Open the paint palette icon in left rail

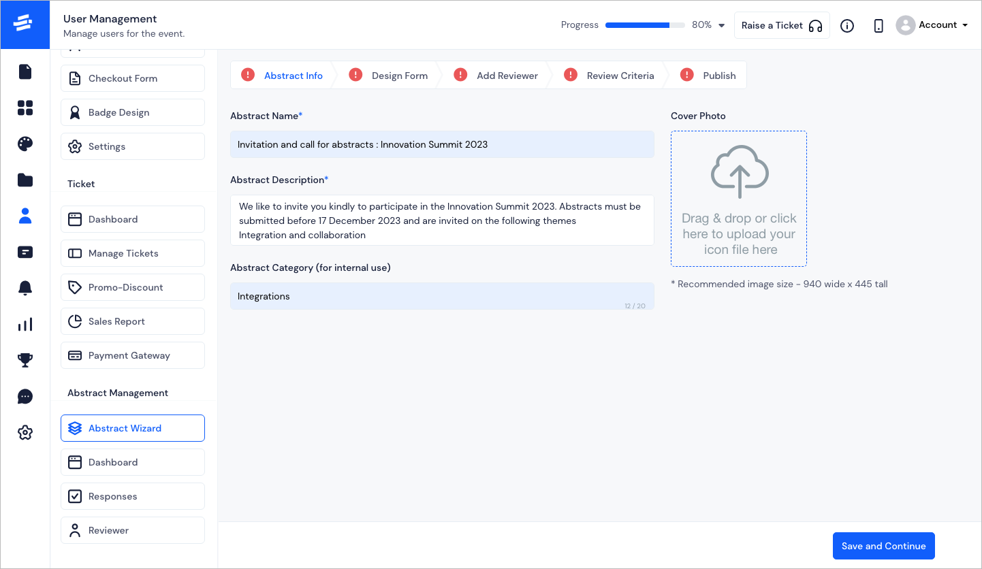click(25, 144)
